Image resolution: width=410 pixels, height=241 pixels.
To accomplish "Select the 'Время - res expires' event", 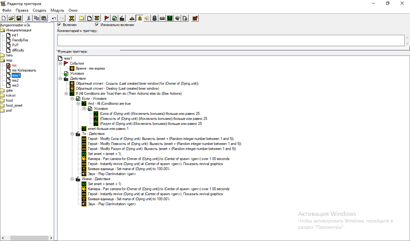I will tap(90, 68).
